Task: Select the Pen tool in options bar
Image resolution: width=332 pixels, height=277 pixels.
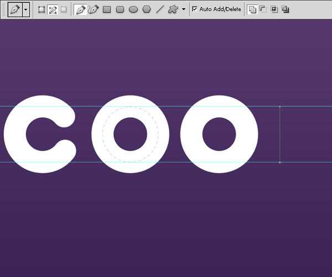Action: (x=81, y=9)
